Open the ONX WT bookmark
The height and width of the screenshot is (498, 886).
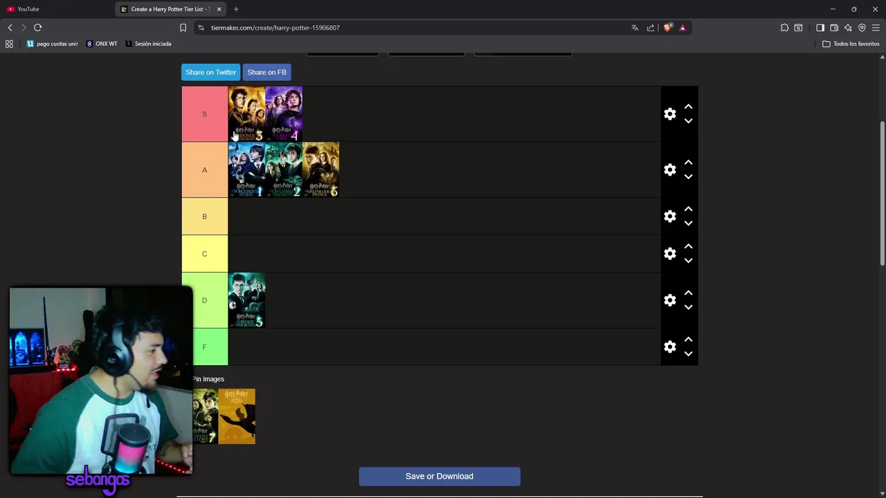coord(102,44)
